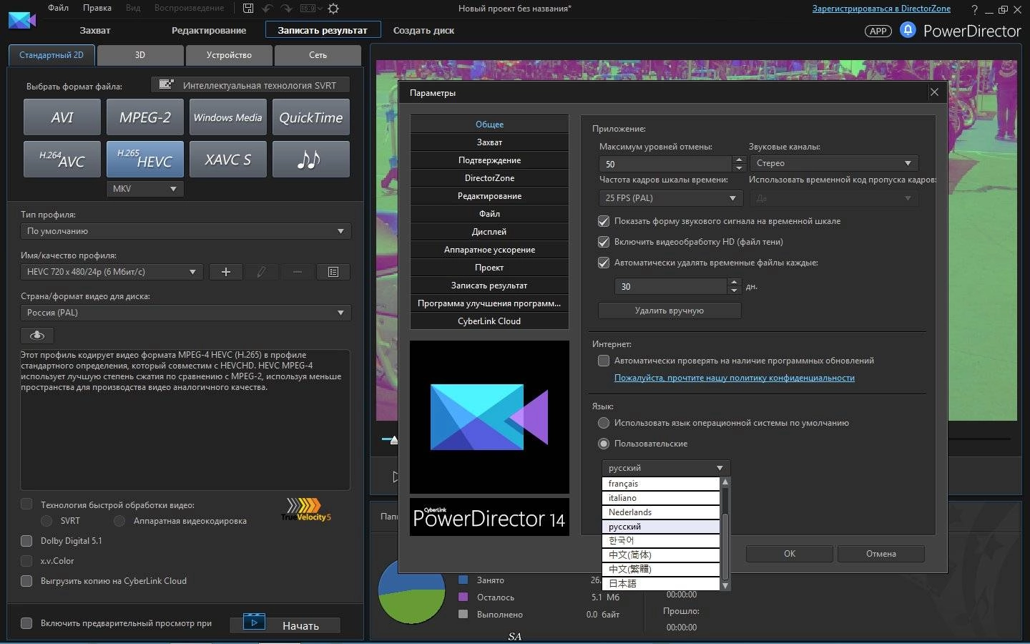Select the AVI format button
The height and width of the screenshot is (644, 1030).
62,117
